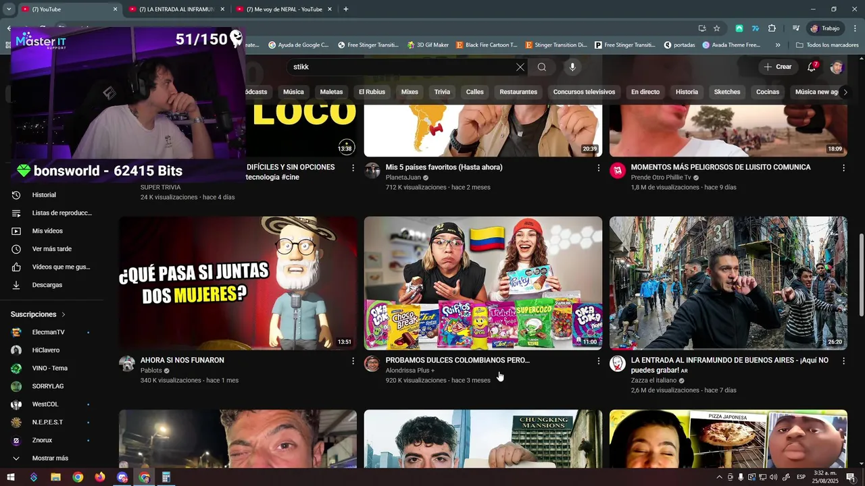Open Firefox from the Windows taskbar
Screen dimensions: 865x486
coord(100,477)
